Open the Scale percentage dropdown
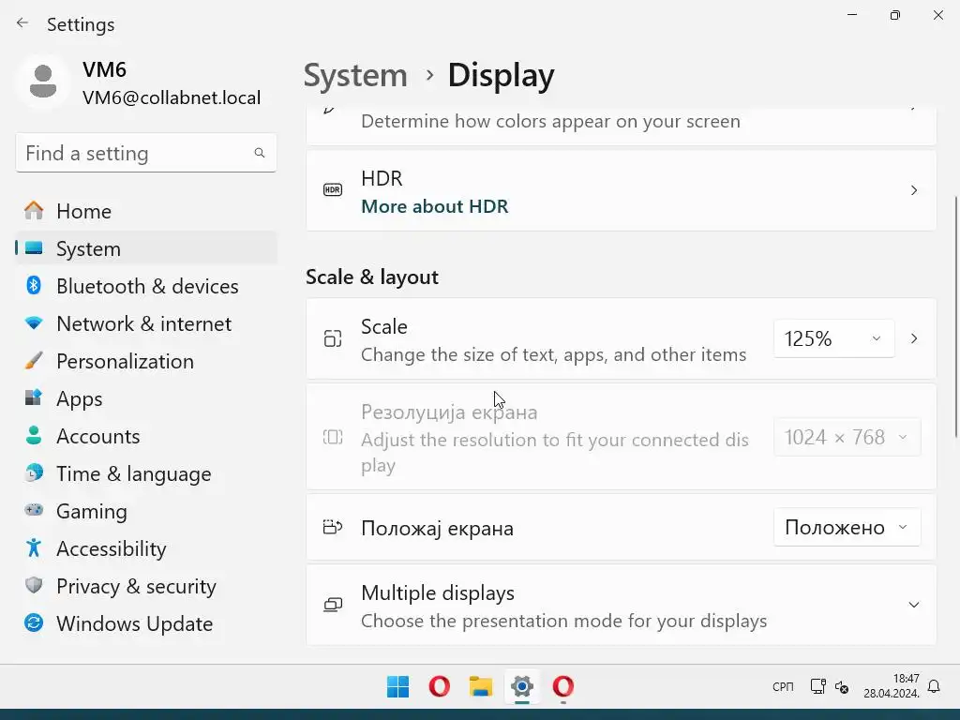This screenshot has width=960, height=720. click(832, 338)
